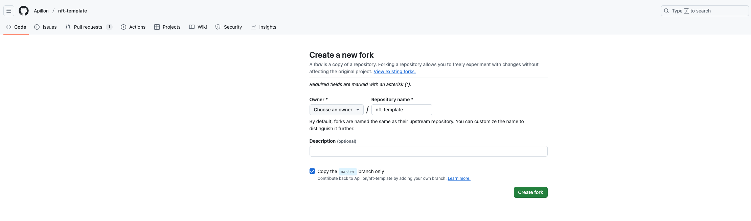Open the Wiki tab
This screenshot has height=221, width=751.
(x=198, y=27)
